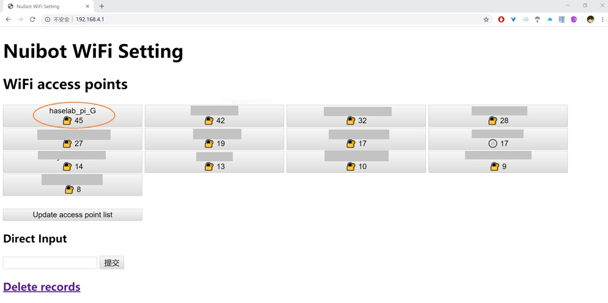
Task: Select the access point with signal 42
Action: pyautogui.click(x=214, y=115)
